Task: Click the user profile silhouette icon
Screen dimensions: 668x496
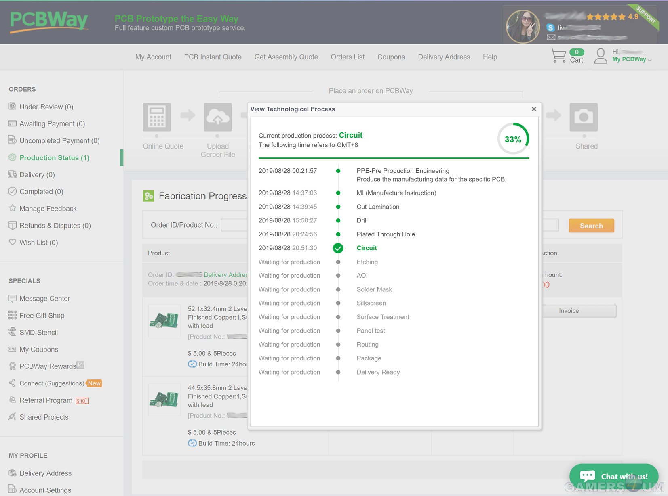Action: [601, 56]
